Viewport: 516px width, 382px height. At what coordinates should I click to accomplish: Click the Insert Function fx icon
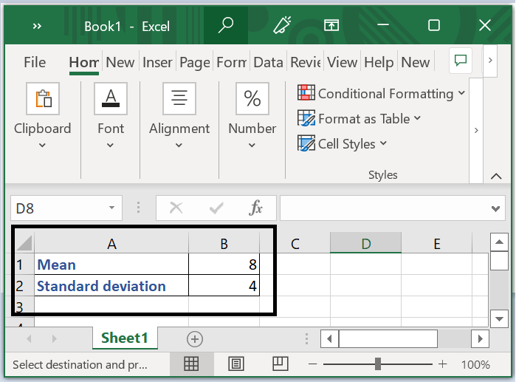coord(255,208)
